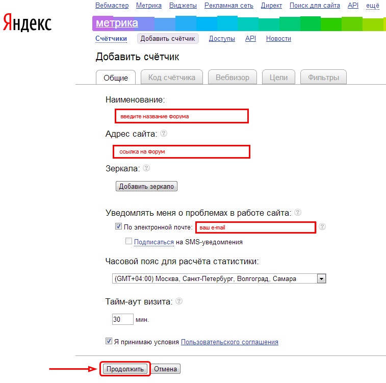
Task: Open the help icon next to Тайм-аут визита
Action: tap(179, 301)
